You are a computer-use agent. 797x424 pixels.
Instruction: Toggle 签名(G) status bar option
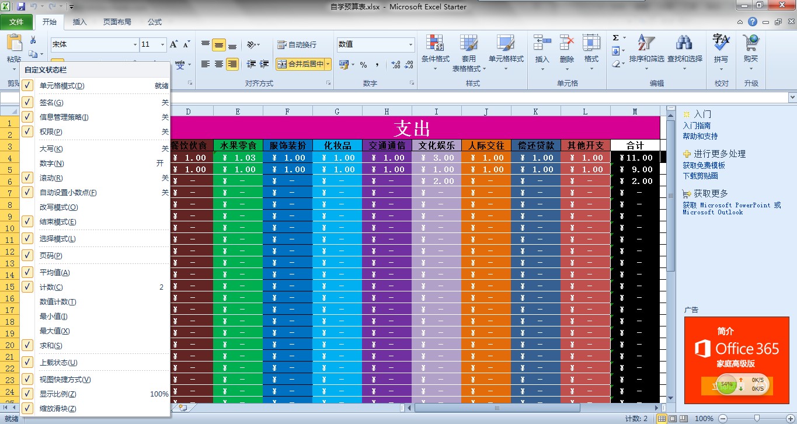(x=95, y=102)
